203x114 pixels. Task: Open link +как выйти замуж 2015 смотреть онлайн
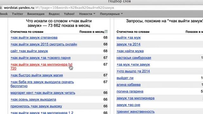point(44,44)
